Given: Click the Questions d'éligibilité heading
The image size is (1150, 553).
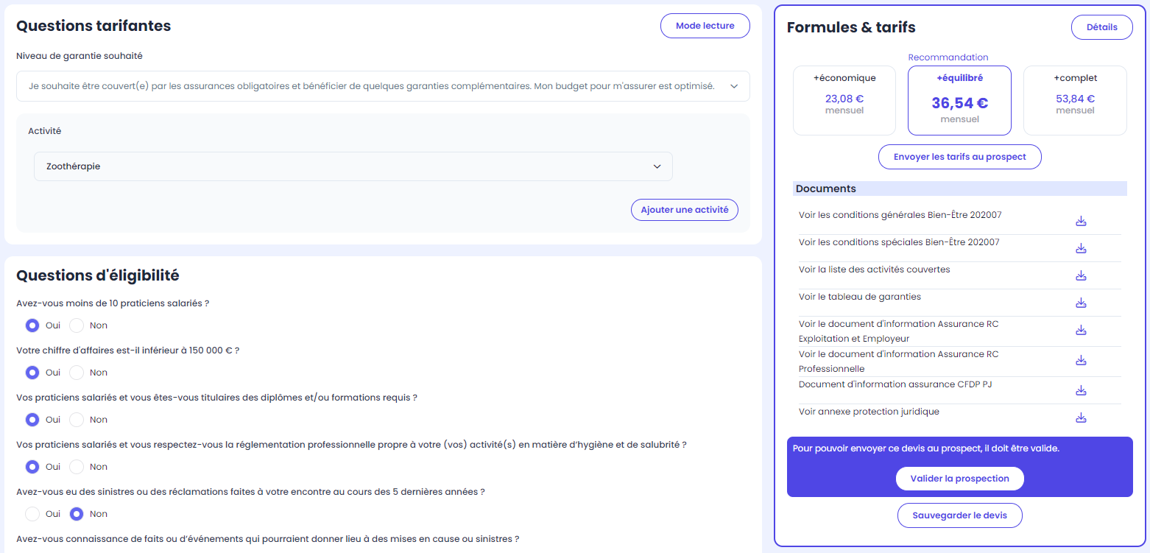Looking at the screenshot, I should [x=98, y=275].
